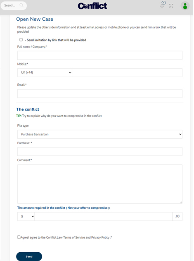This screenshot has width=194, height=261.
Task: Open the notifications bell icon
Action: pyautogui.click(x=162, y=5)
